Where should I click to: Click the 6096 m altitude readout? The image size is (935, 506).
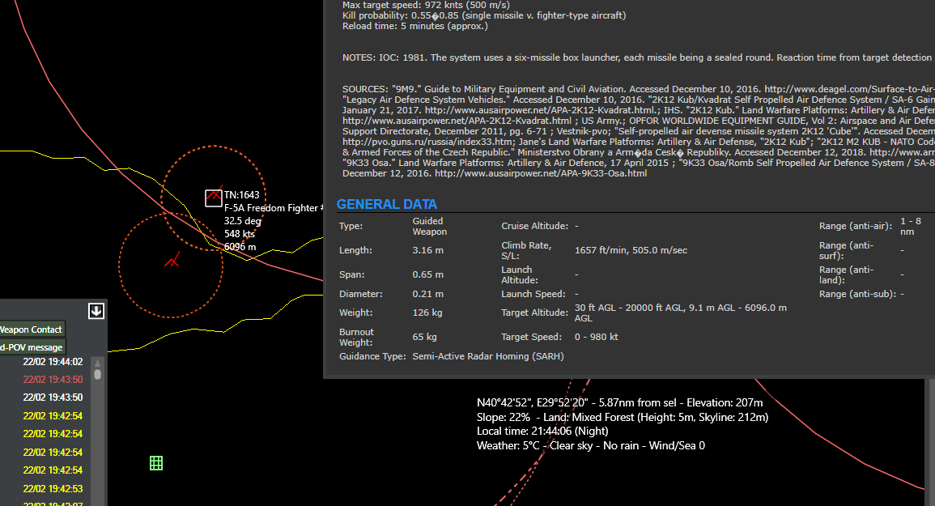point(240,247)
